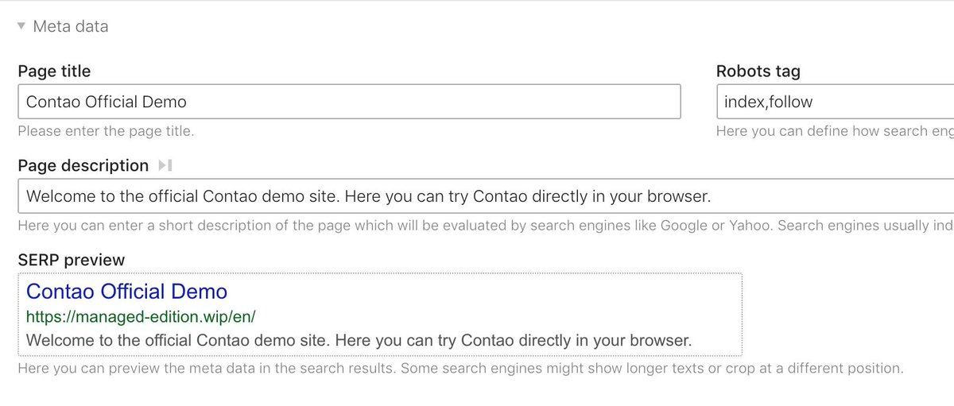Screen dimensions: 954x406
Task: Click the Meta data legend text
Action: [70, 26]
